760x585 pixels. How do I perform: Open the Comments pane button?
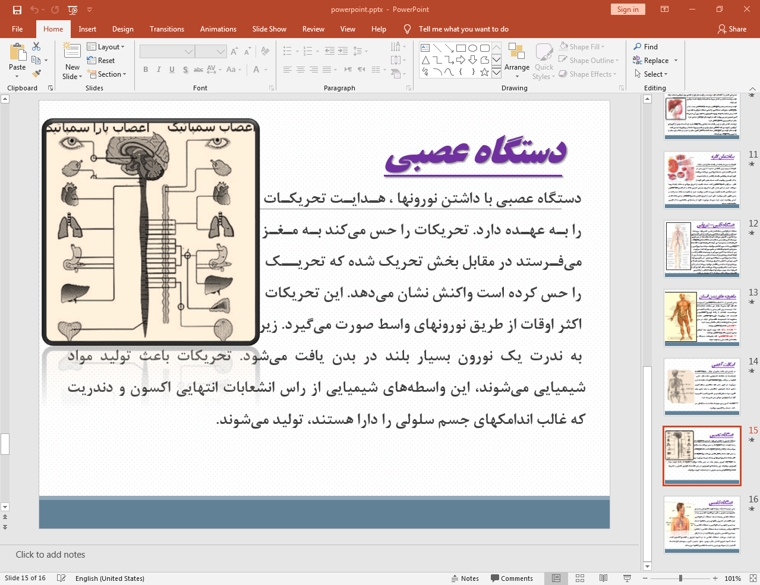pyautogui.click(x=512, y=578)
